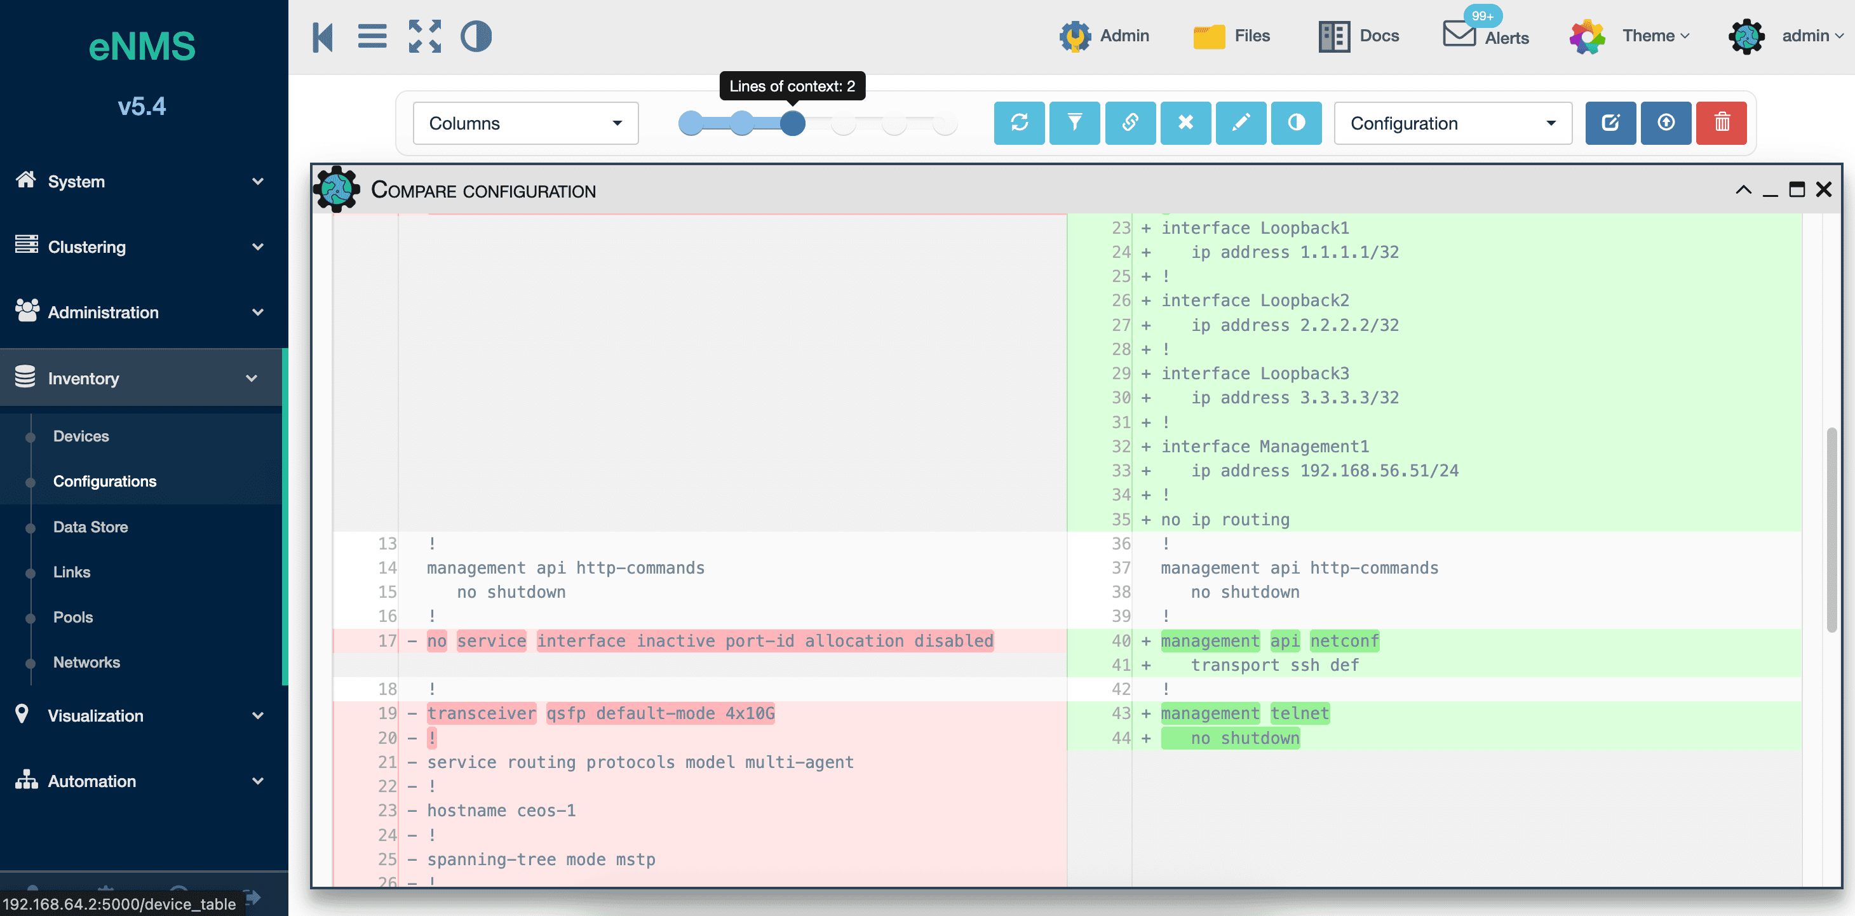1855x916 pixels.
Task: Open the Networks page
Action: 86,662
